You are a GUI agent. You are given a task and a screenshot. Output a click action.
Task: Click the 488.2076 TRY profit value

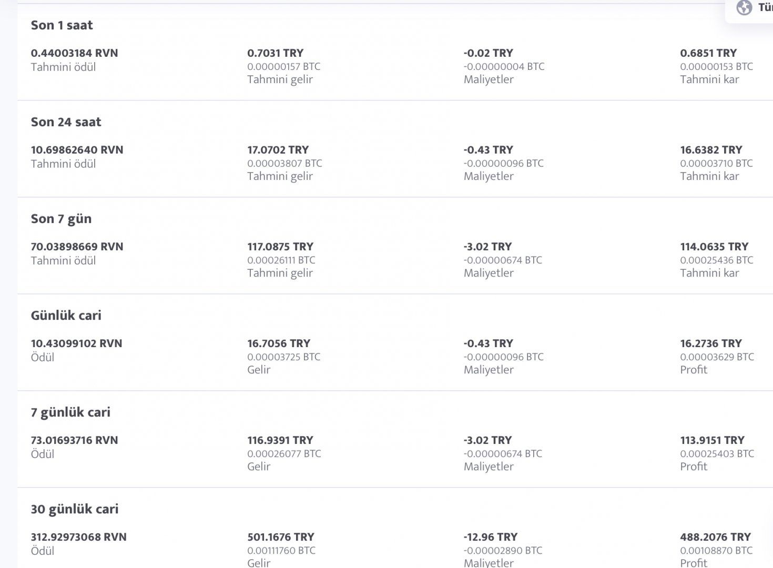pos(715,537)
